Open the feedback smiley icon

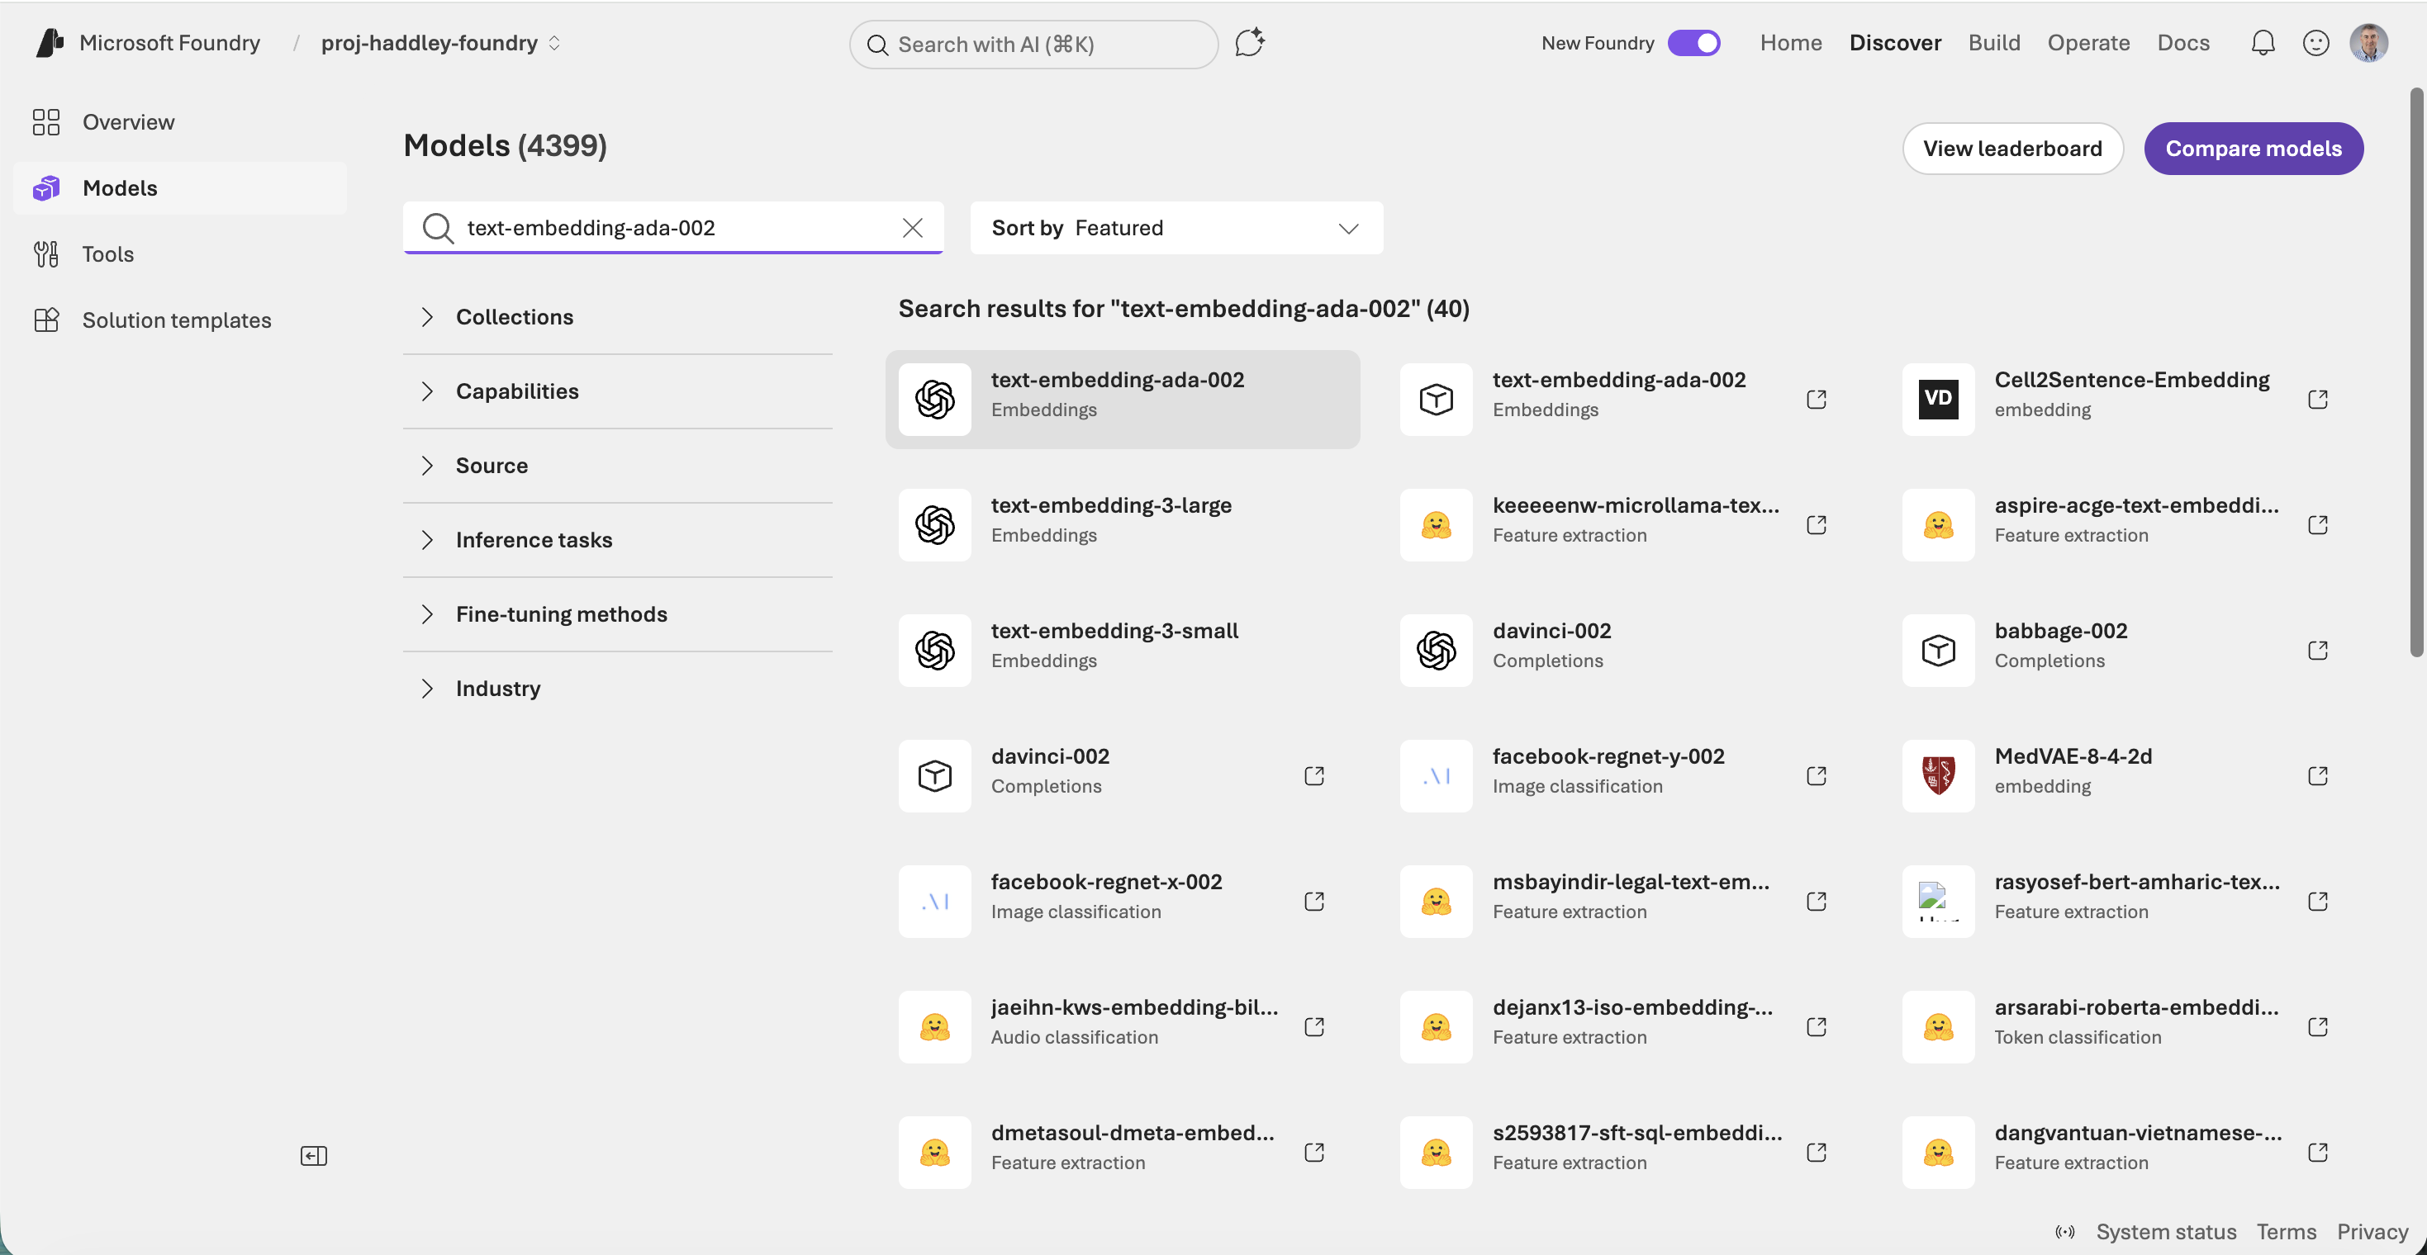(x=2315, y=43)
